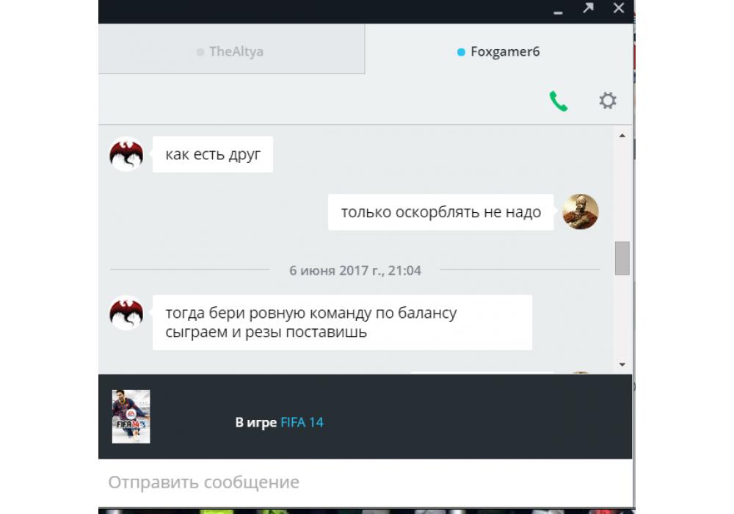The height and width of the screenshot is (514, 734).
Task: Click the "как есть друг" message bubble
Action: (213, 154)
